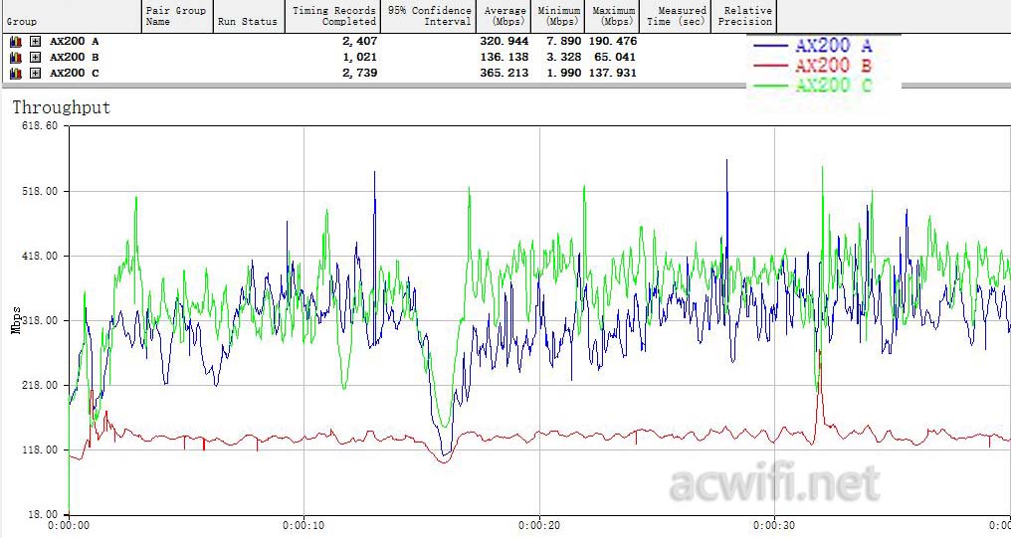Click maximum value 190.476
1011x538 pixels.
[x=613, y=41]
